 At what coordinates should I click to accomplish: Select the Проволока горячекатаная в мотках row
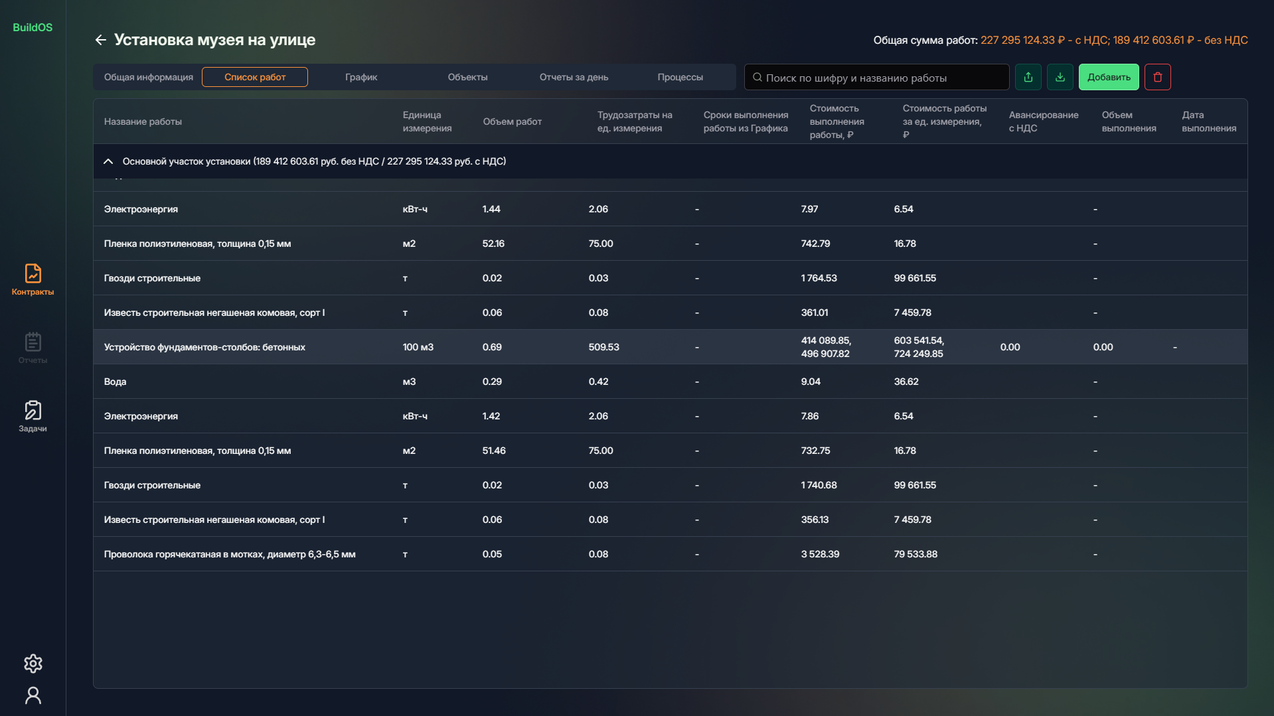(230, 554)
